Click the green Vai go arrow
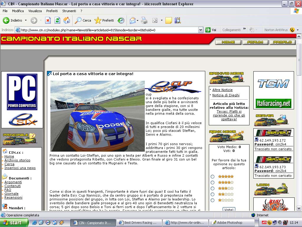 pos(208,30)
